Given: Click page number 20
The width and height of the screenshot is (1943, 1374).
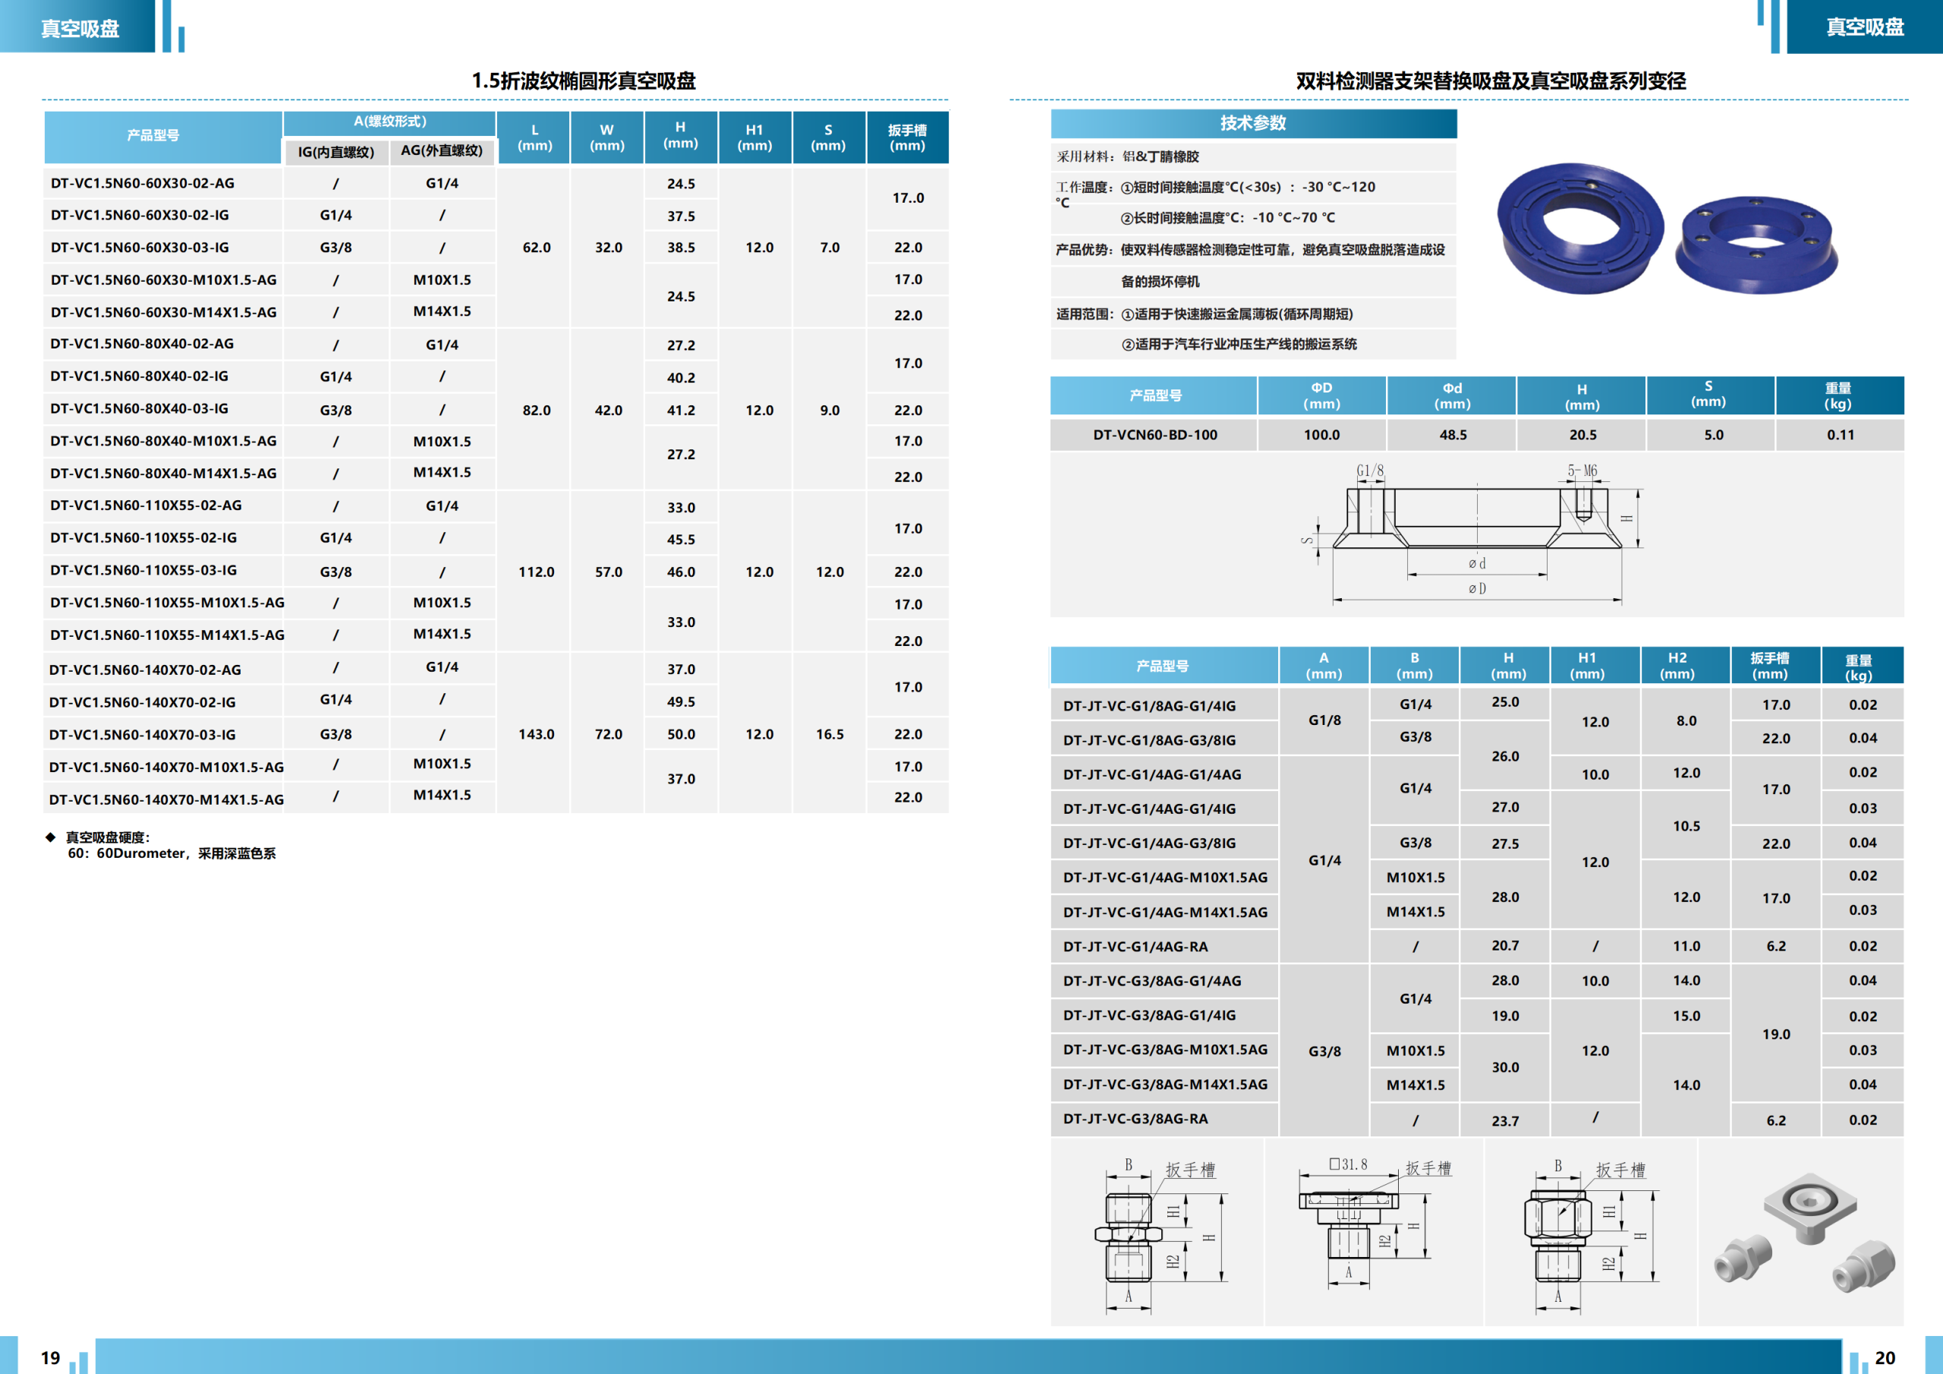Looking at the screenshot, I should [1885, 1357].
